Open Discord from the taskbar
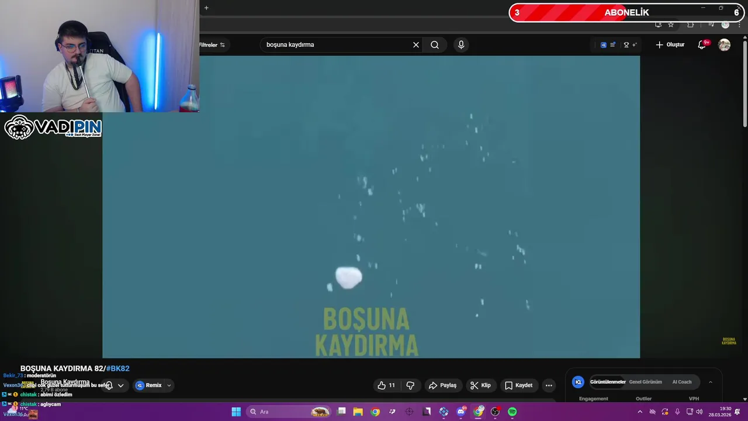 461,412
